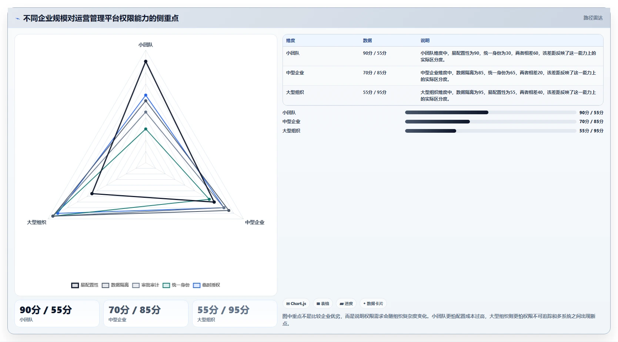
Task: Open the 55分 / 95分 大型组织 data card
Action: click(x=235, y=314)
